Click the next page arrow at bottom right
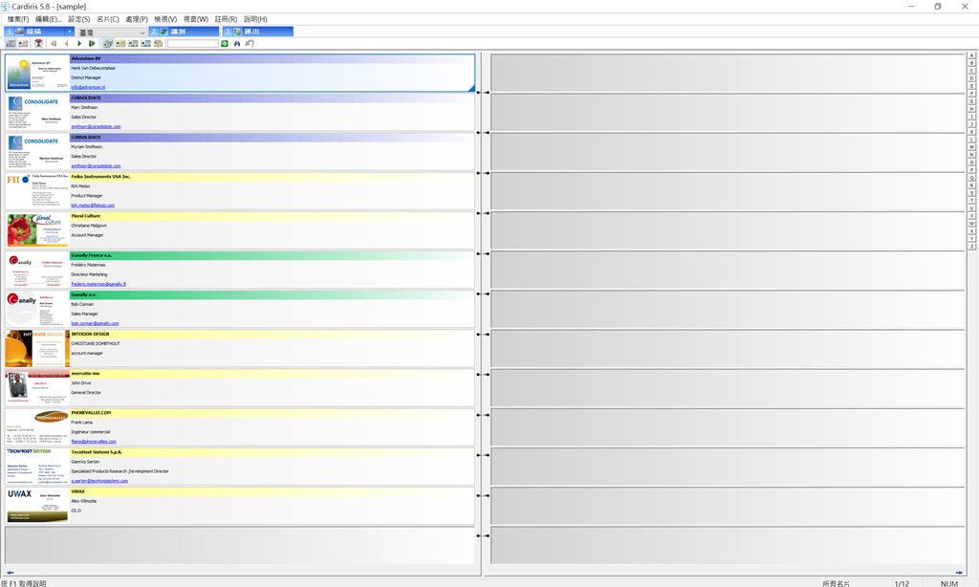979x587 pixels. coord(959,572)
